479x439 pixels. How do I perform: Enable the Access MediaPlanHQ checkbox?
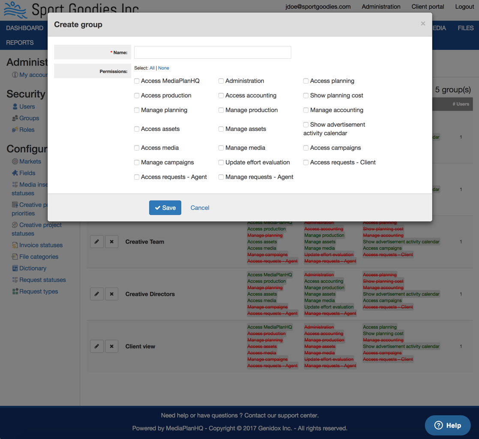[137, 81]
